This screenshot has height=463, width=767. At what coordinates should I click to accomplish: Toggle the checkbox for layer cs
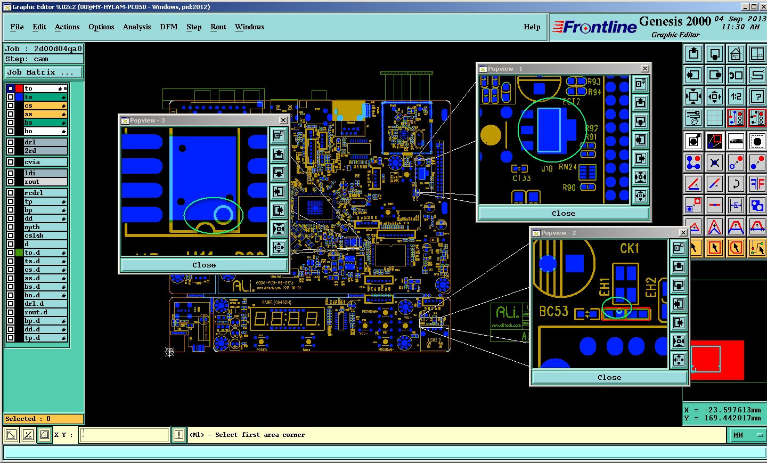pos(11,105)
